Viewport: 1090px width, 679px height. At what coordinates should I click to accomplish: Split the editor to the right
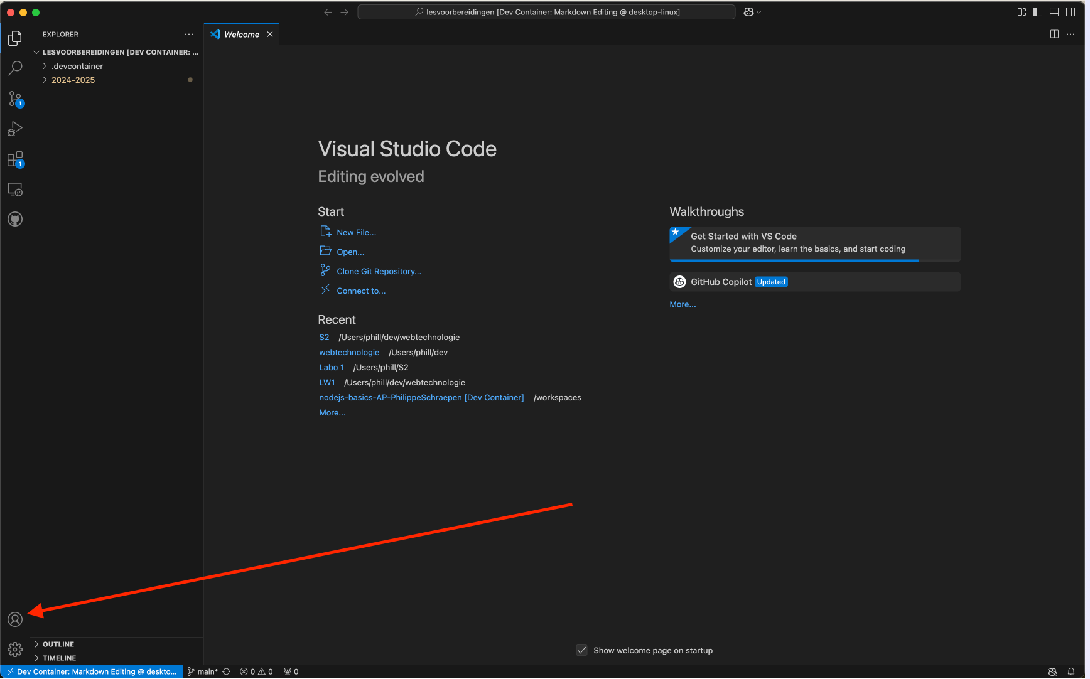[x=1054, y=34]
